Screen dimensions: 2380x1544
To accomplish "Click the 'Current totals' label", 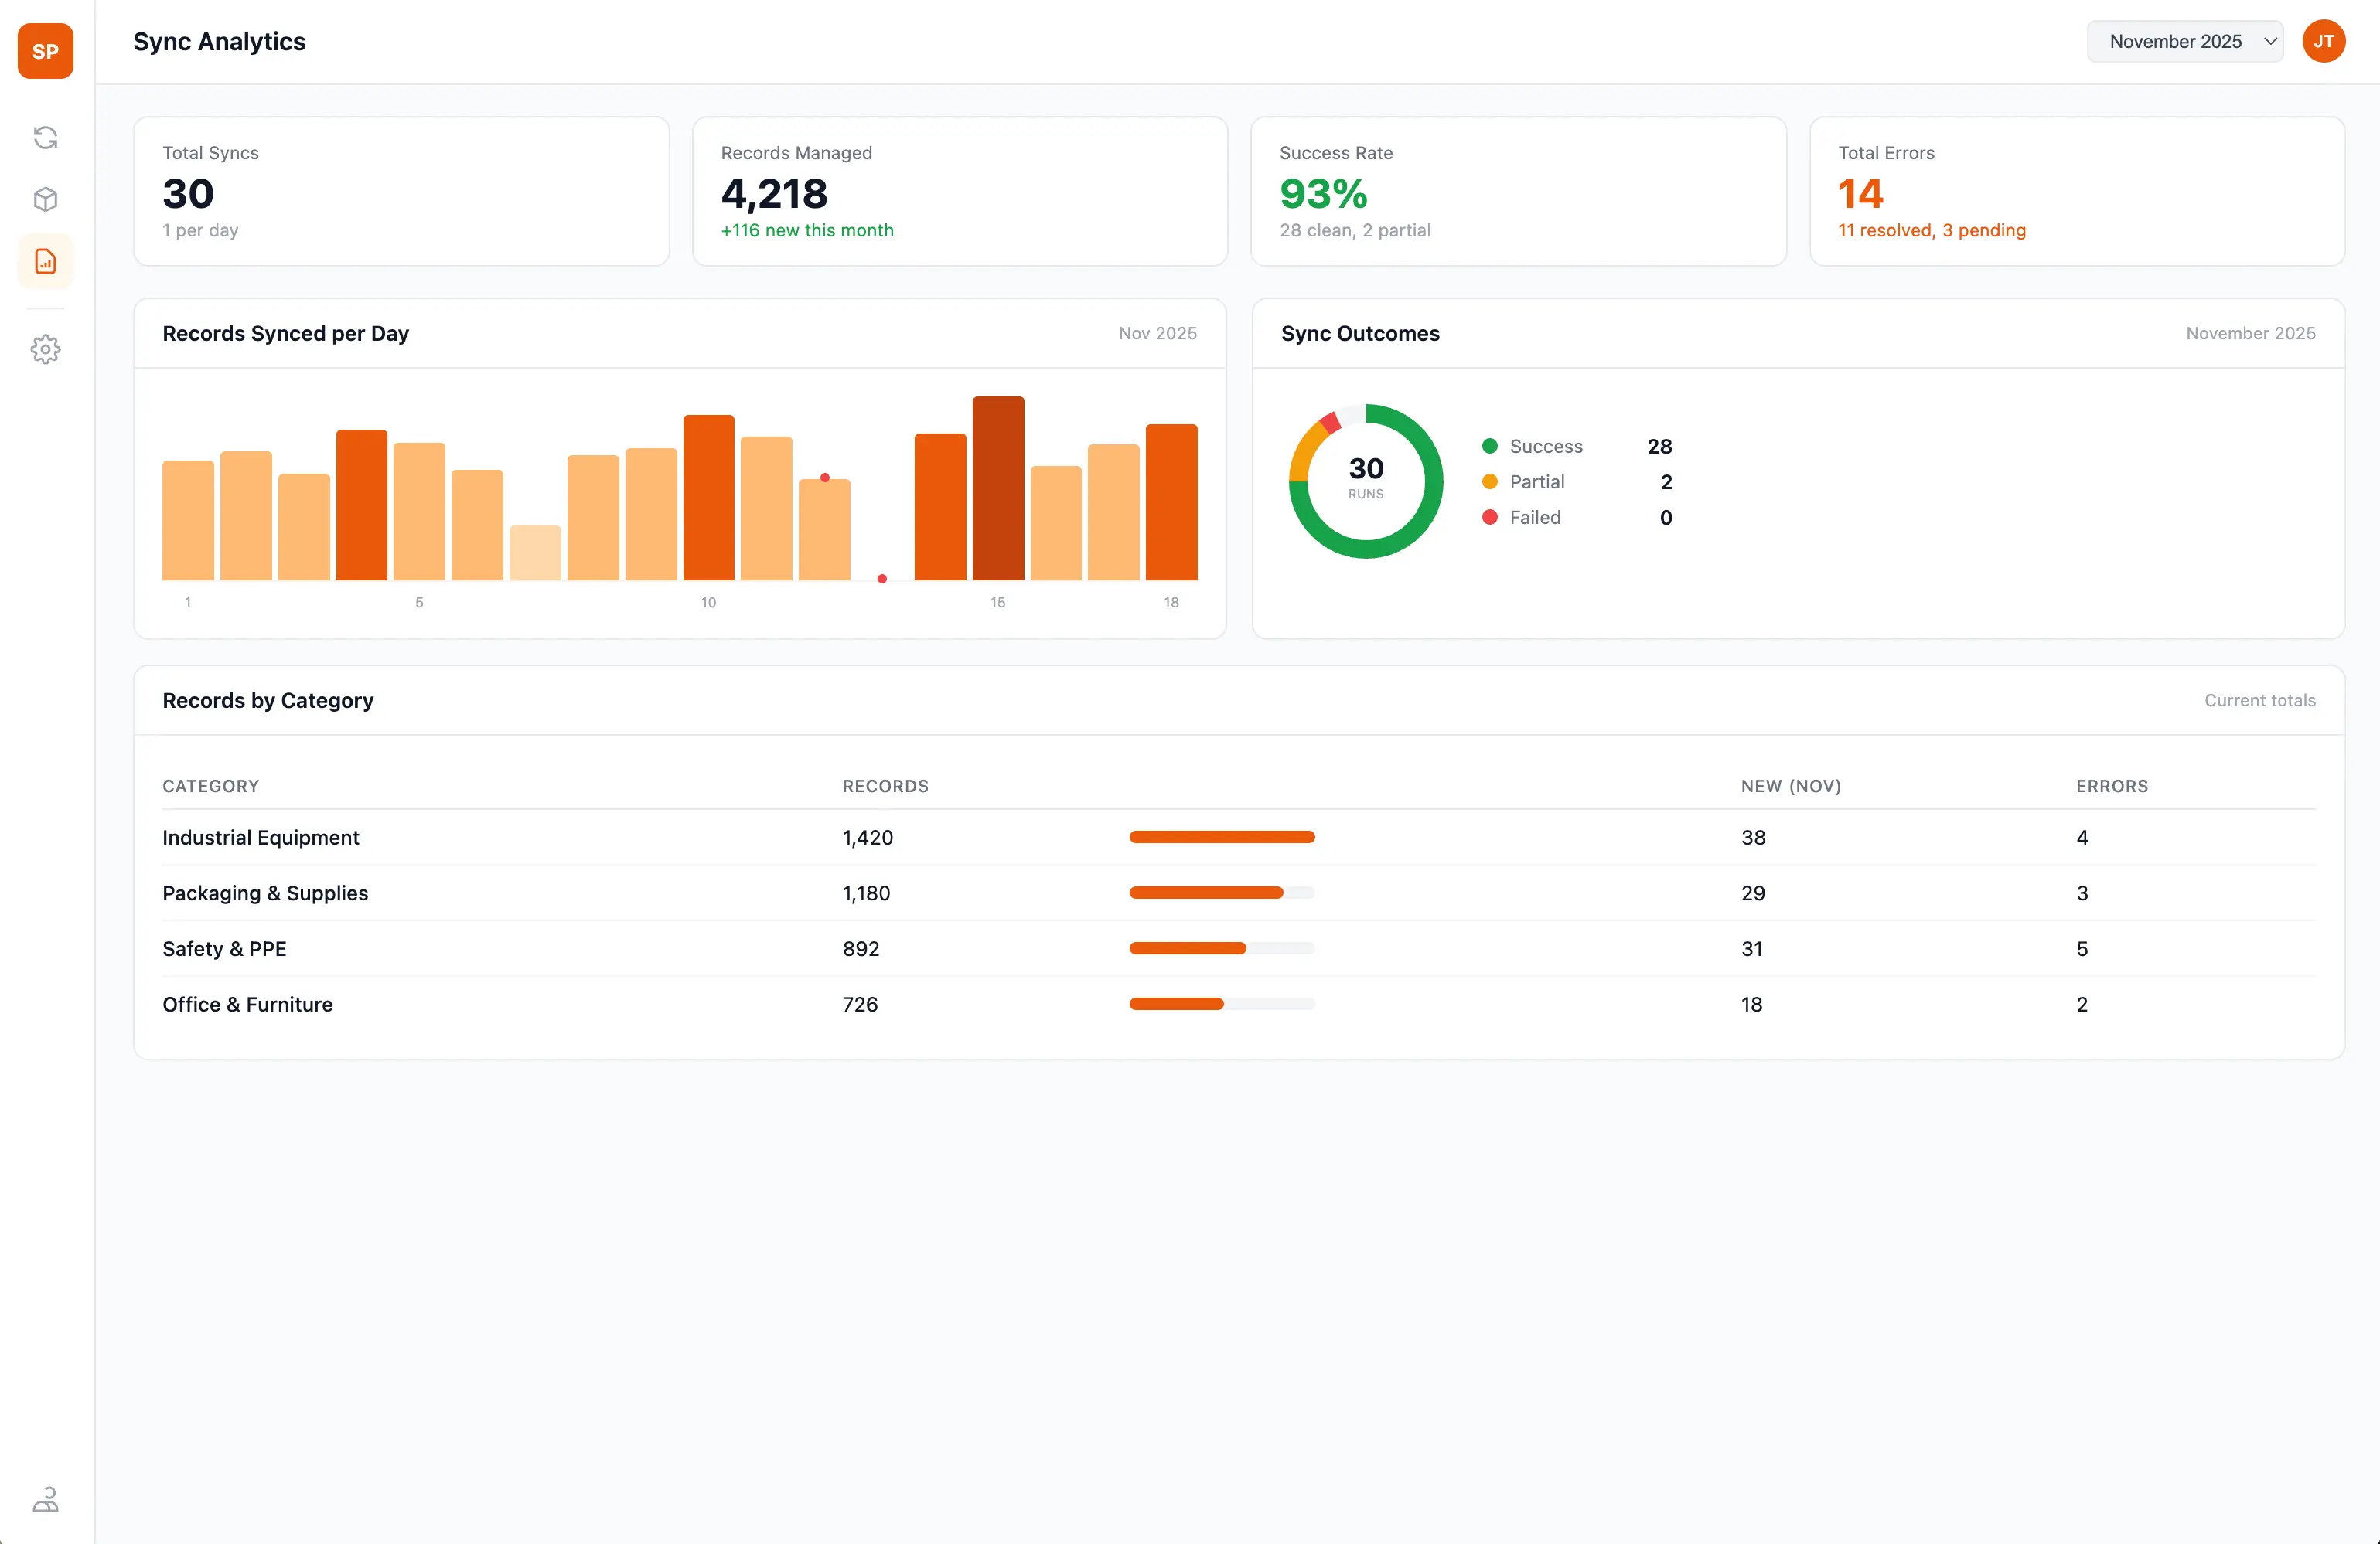I will coord(2260,699).
